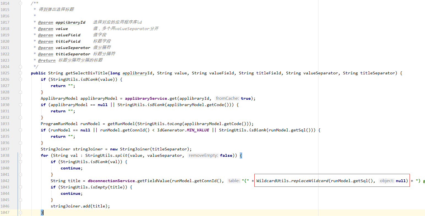
Task: Click the getRunModel method call
Action: [121, 124]
